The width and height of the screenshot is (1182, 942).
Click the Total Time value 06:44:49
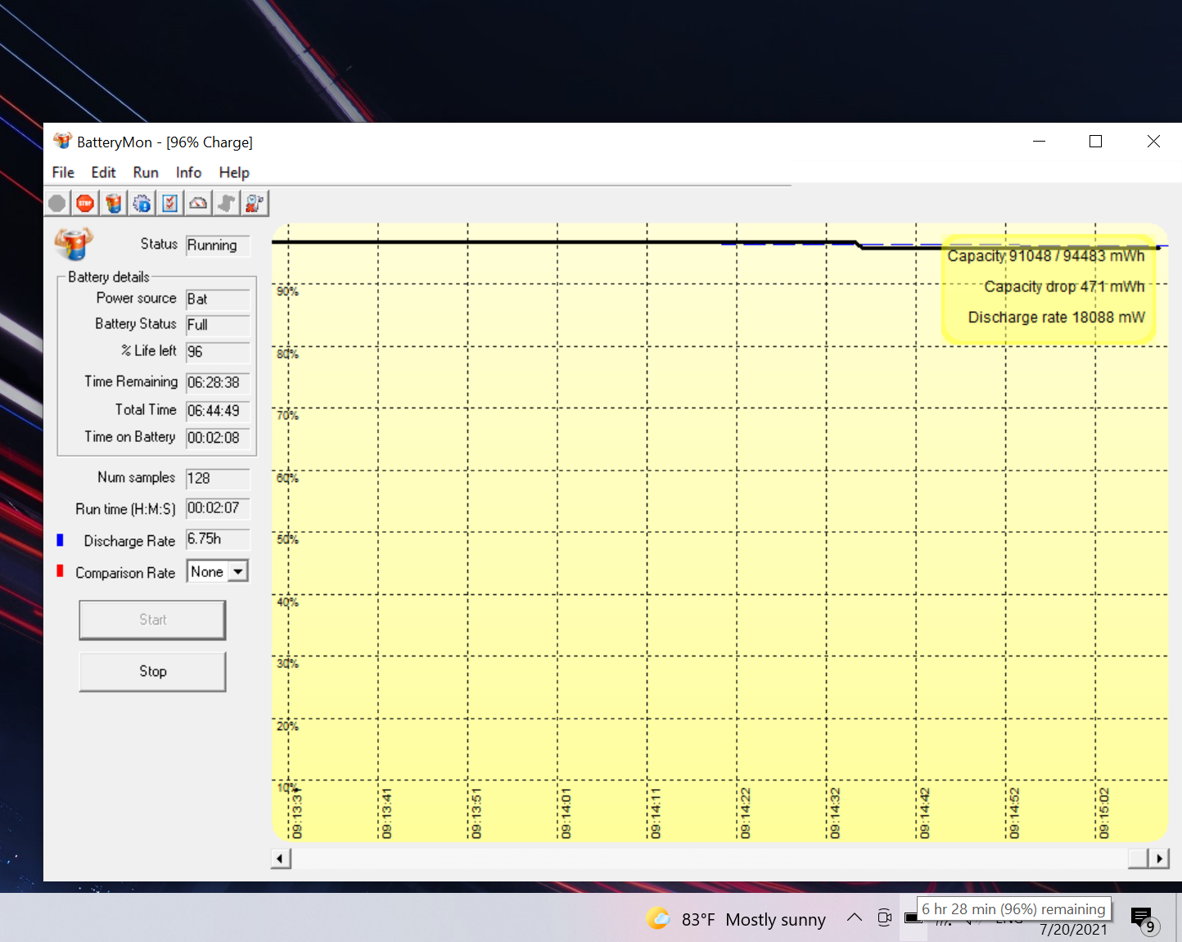[218, 411]
